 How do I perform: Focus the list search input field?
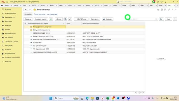coord(142,19)
